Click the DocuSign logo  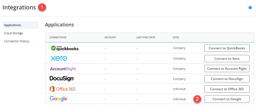(x=62, y=79)
